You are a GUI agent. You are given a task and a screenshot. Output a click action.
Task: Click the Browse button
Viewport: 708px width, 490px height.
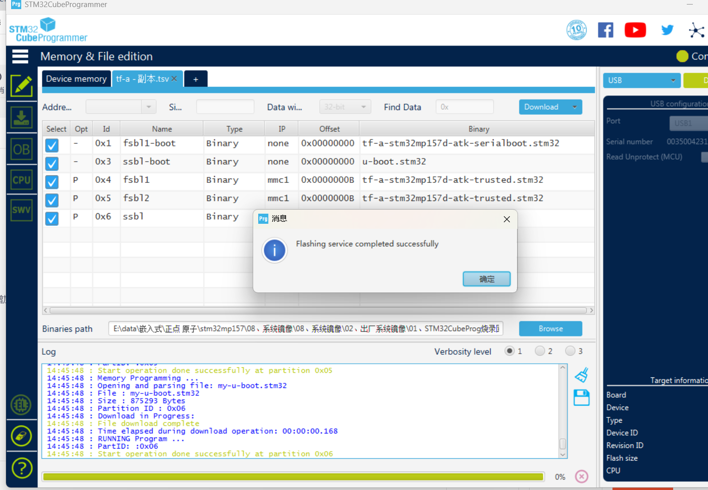(550, 328)
